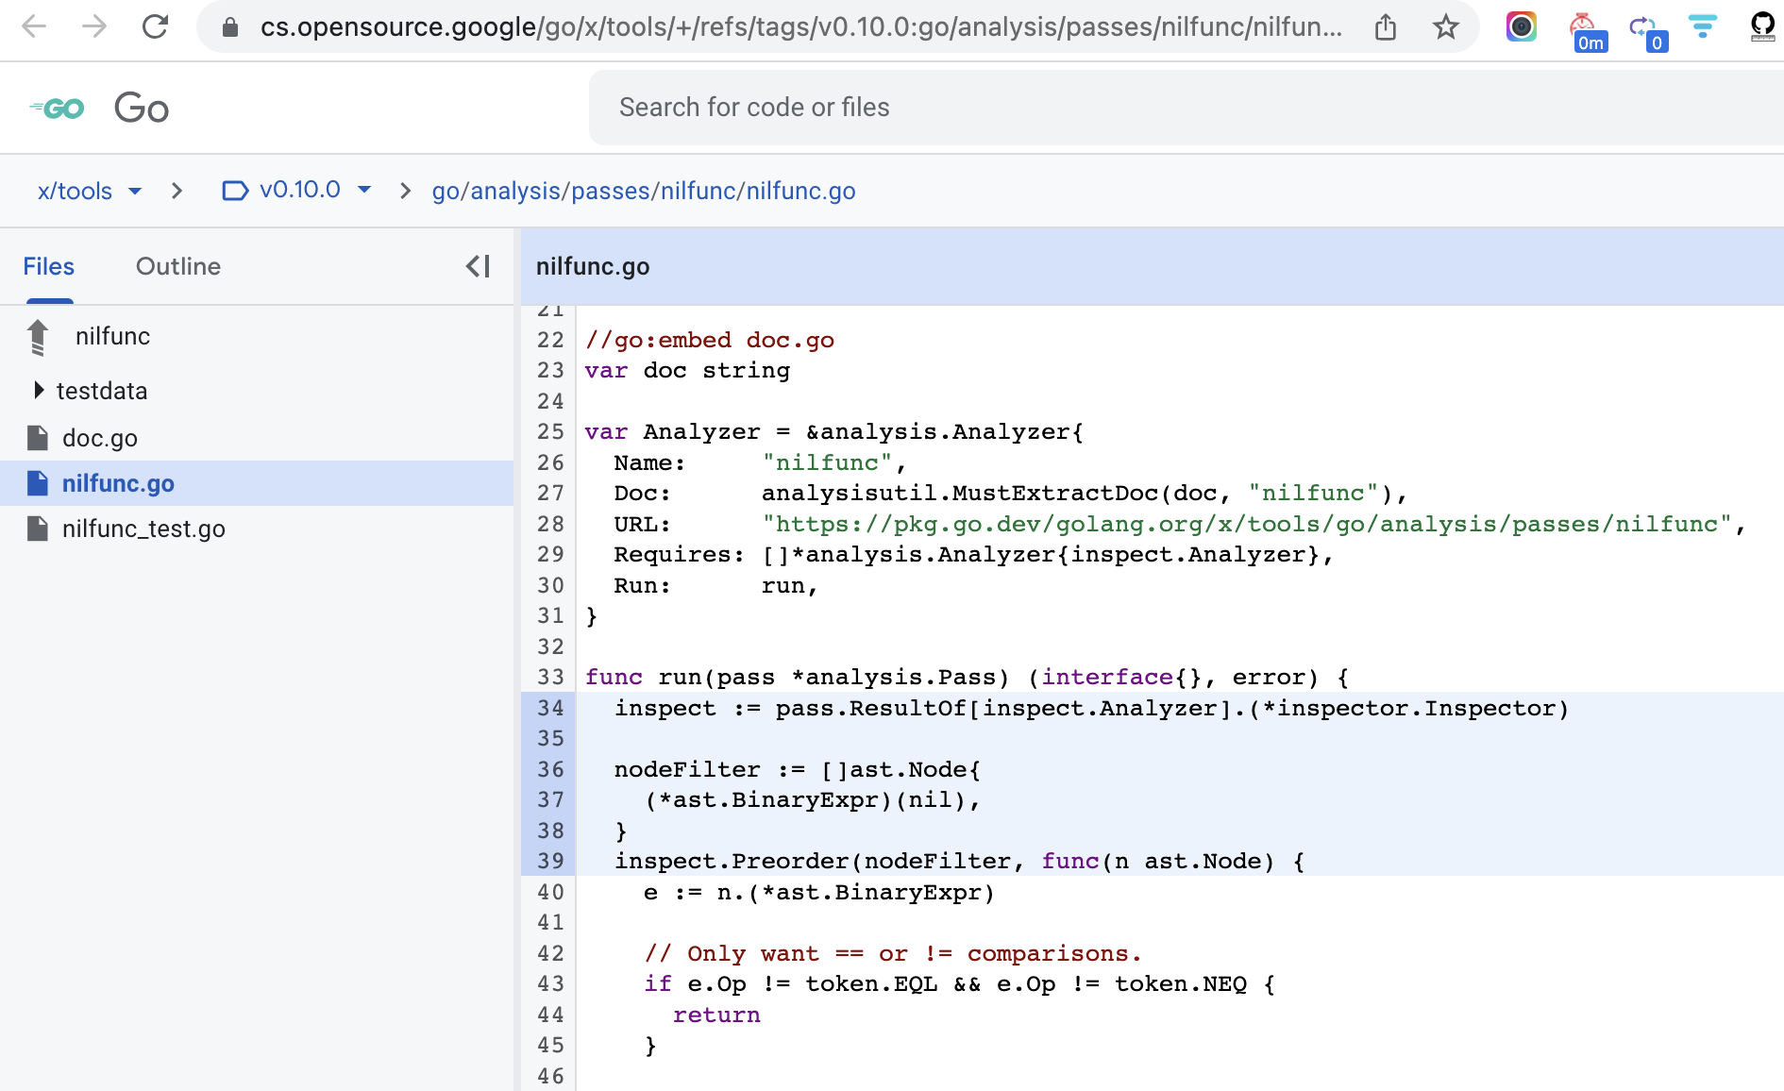Click '//go:embed doc.go' comment on line 22

click(710, 340)
